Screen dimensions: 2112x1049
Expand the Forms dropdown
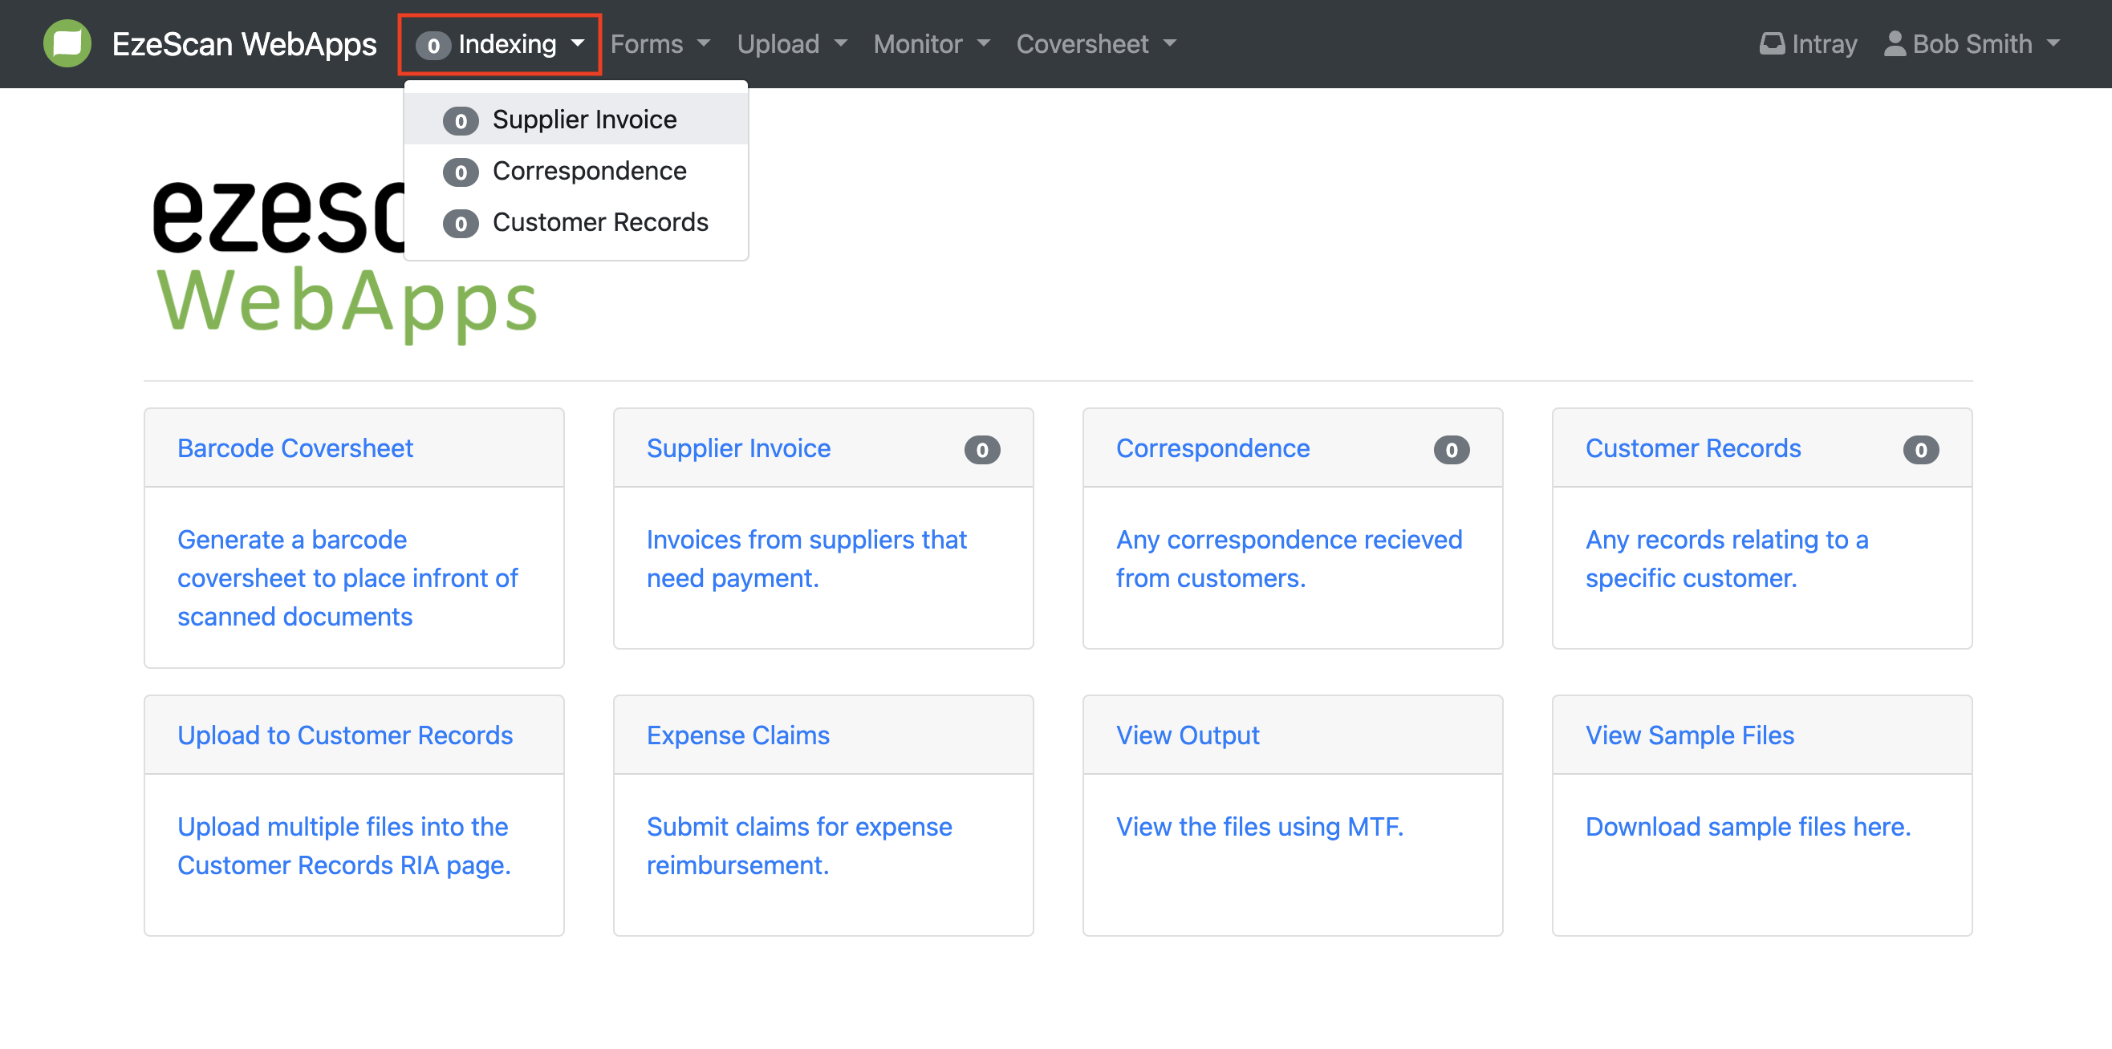pyautogui.click(x=660, y=44)
